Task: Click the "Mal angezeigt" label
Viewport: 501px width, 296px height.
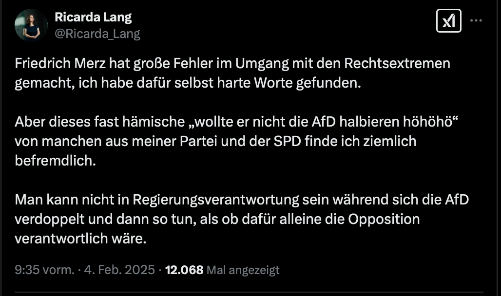Action: tap(243, 270)
